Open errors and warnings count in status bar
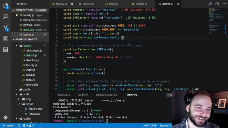The image size is (228, 128). (x=28, y=125)
